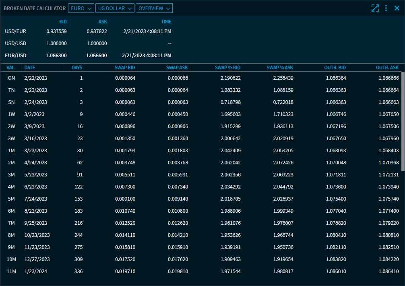Screen dimensions: 405x286
Task: Open the three-dot more options menu
Action: click(x=386, y=8)
